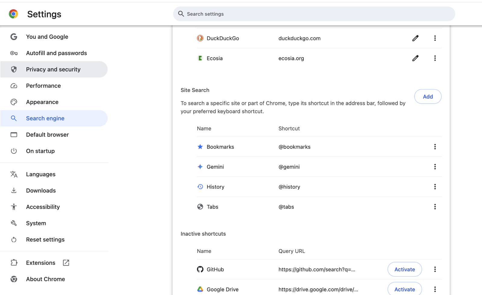Open more actions for GitHub shortcut
Screen dimensions: 482x295
(435, 269)
